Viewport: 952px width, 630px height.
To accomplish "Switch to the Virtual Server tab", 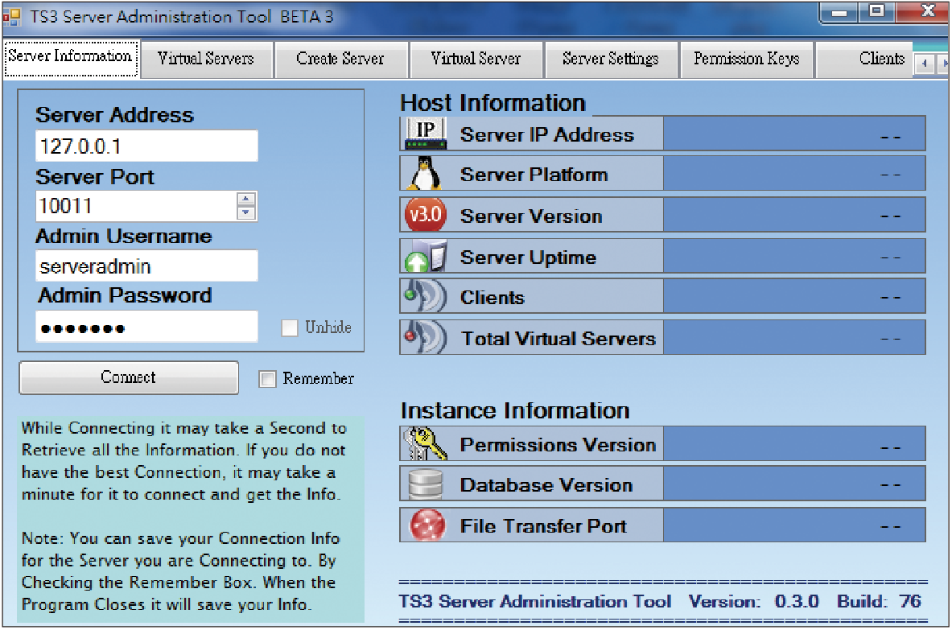I will [476, 59].
